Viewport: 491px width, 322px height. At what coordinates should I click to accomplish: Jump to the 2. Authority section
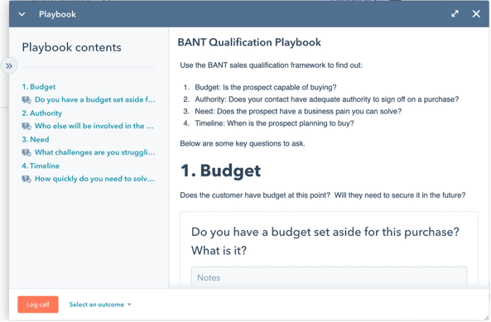[42, 113]
